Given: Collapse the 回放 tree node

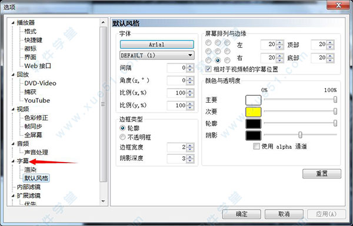Looking at the screenshot, I should (13, 75).
